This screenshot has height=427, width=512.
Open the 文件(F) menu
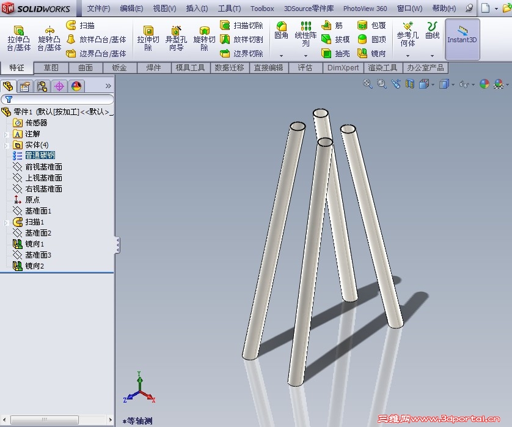(x=98, y=9)
